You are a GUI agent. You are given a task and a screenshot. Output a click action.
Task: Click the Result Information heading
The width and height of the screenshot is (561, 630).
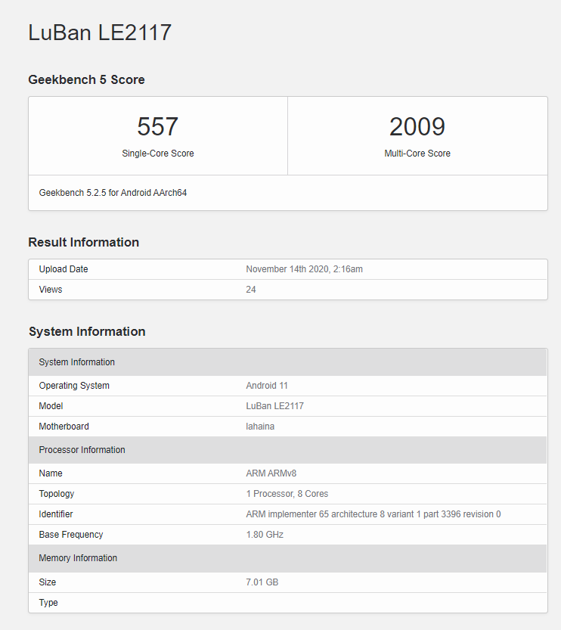(x=83, y=242)
